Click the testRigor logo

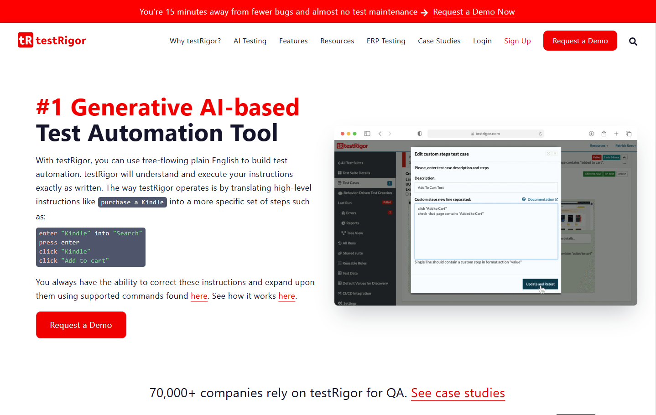(52, 40)
